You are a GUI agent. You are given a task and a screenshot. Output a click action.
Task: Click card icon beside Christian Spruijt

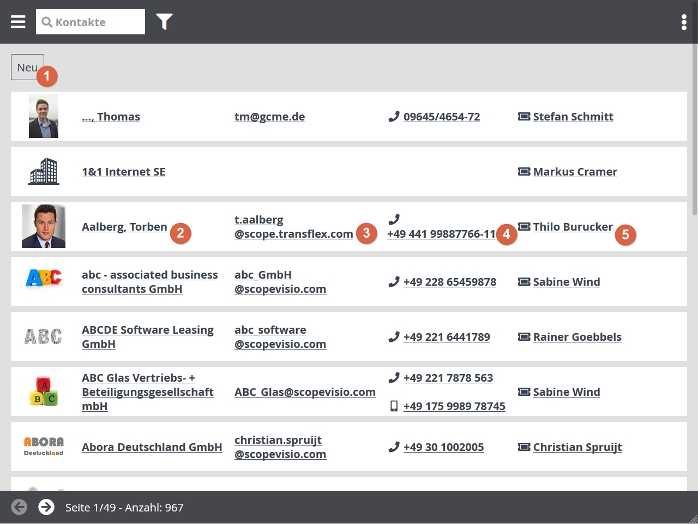click(x=524, y=447)
